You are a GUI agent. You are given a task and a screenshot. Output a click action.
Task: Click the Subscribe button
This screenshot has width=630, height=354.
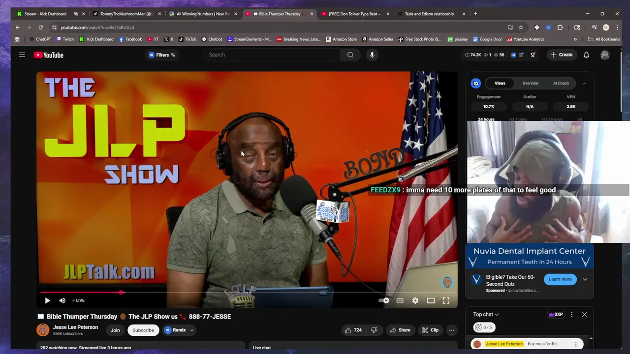143,330
